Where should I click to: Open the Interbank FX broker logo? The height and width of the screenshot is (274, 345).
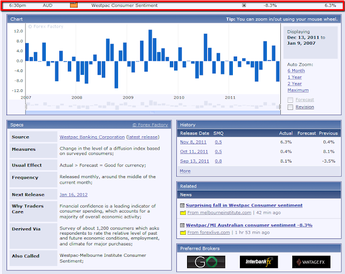click(x=255, y=262)
